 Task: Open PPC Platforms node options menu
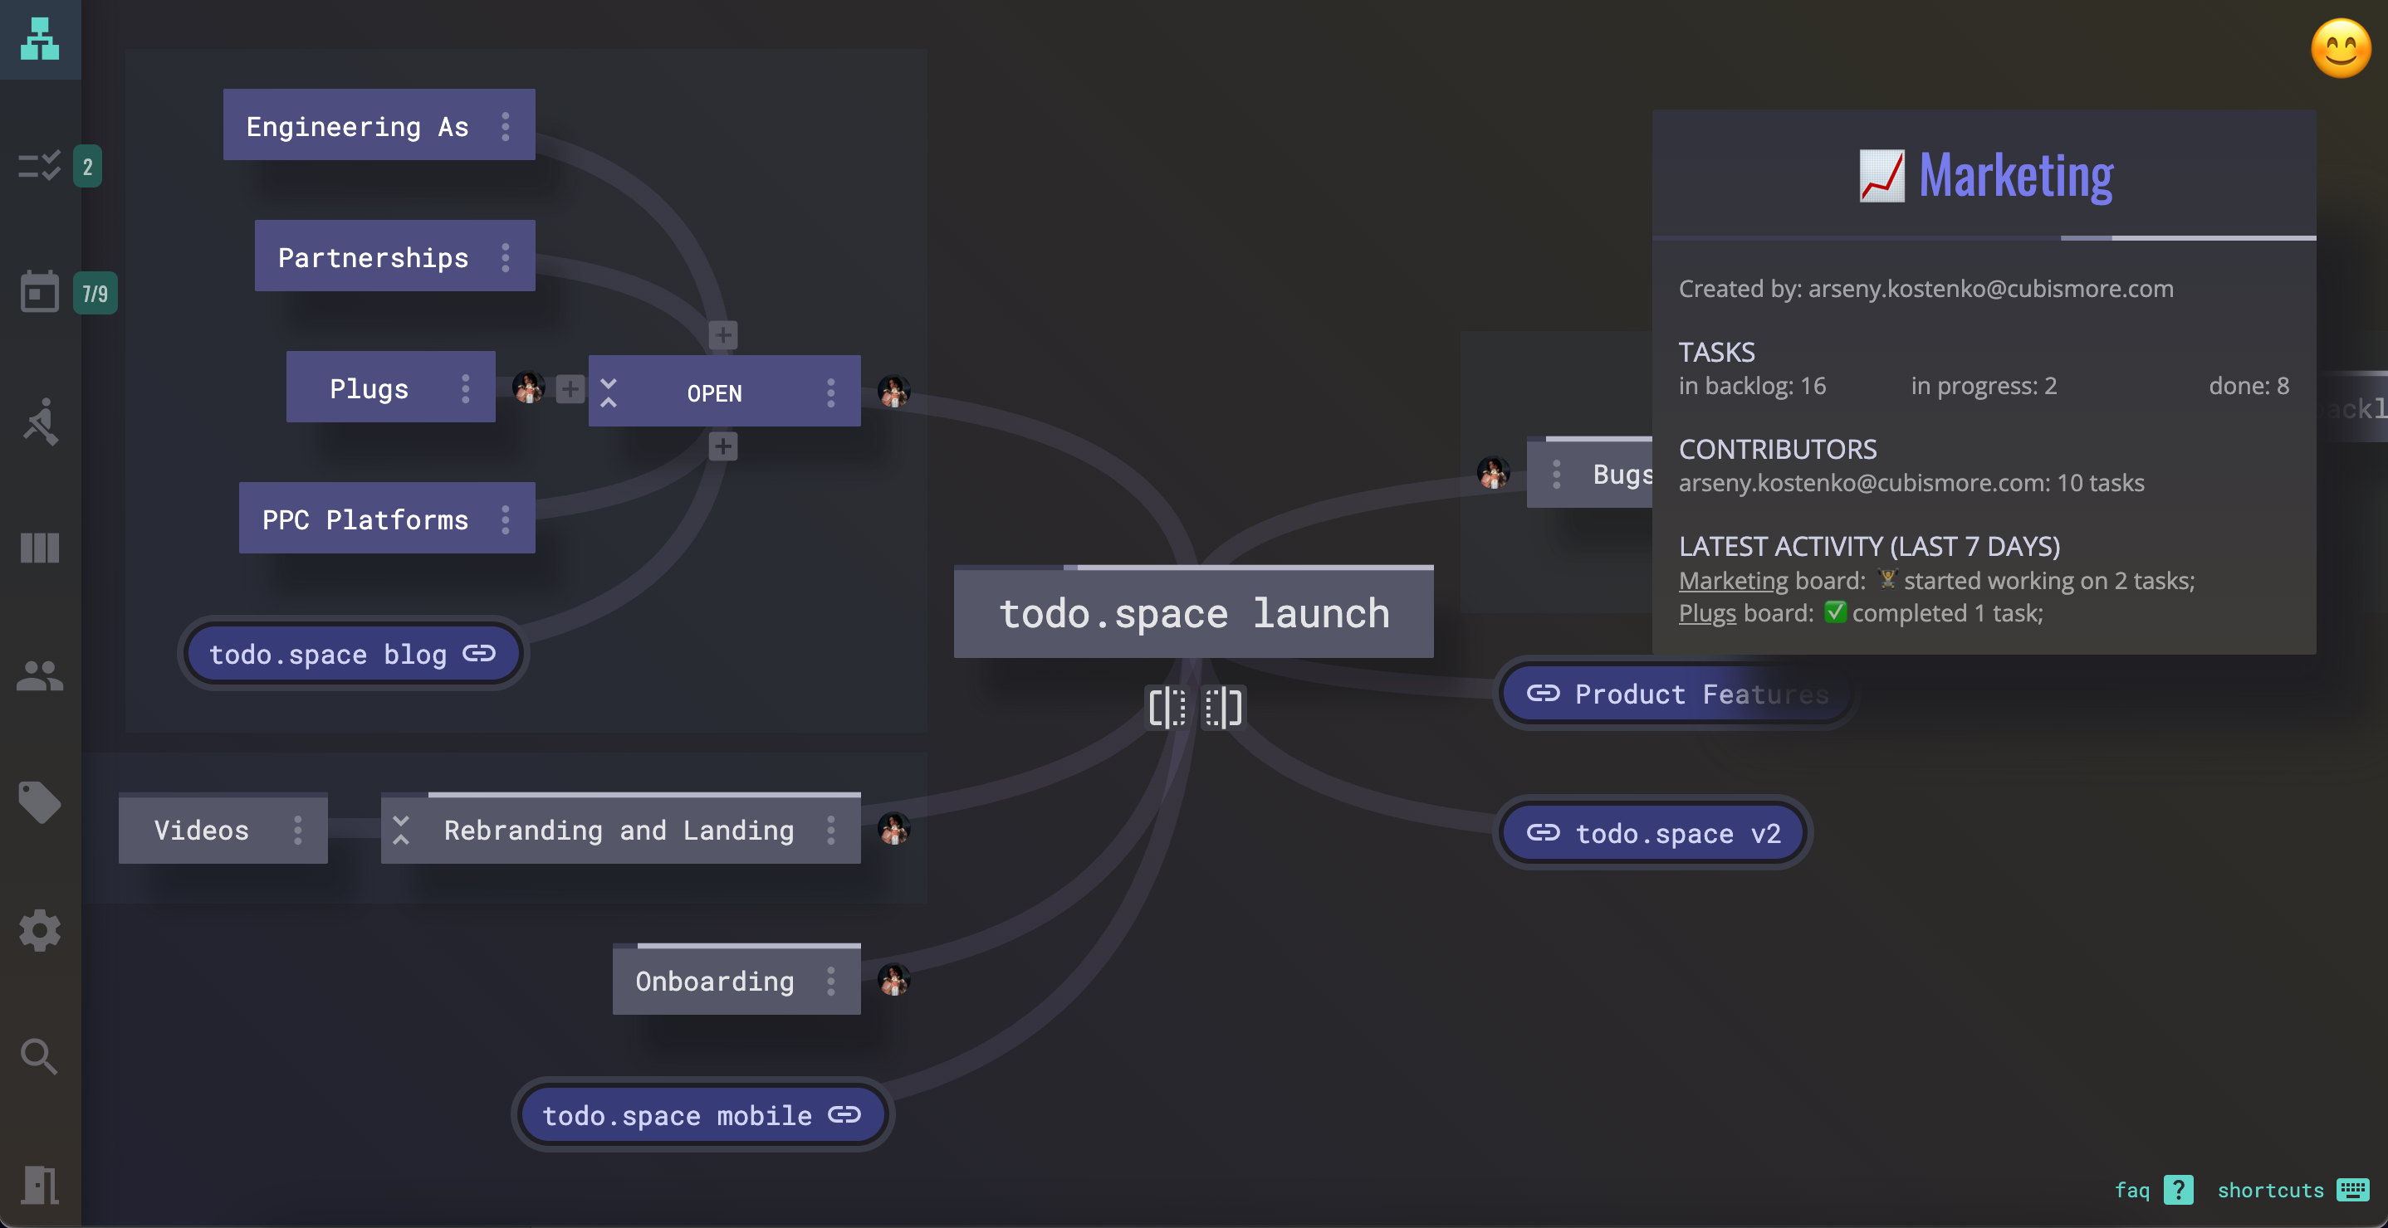coord(505,519)
